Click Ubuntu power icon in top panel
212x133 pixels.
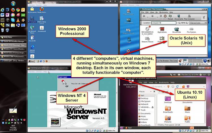pyautogui.click(x=209, y=75)
